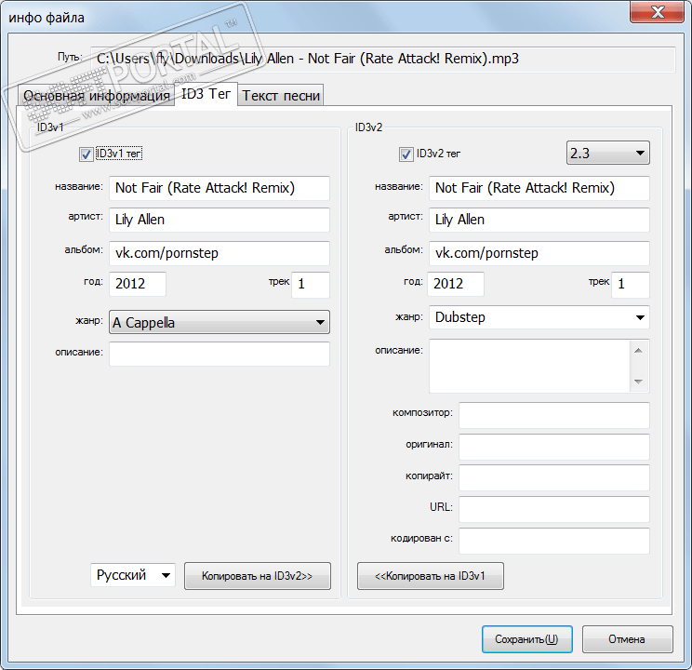Click the scroll down arrow in ID3v2 описание

point(638,382)
